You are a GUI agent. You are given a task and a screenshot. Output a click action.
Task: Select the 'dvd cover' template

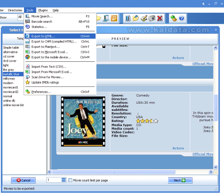click(10, 61)
